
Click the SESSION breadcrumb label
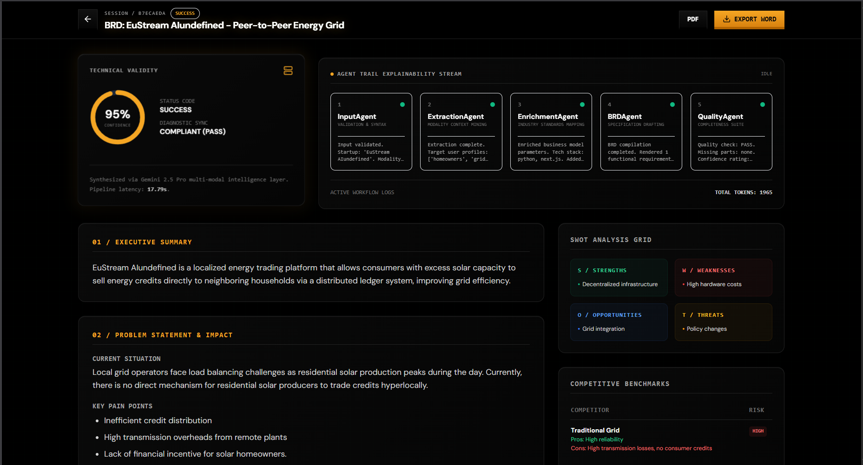pos(116,13)
